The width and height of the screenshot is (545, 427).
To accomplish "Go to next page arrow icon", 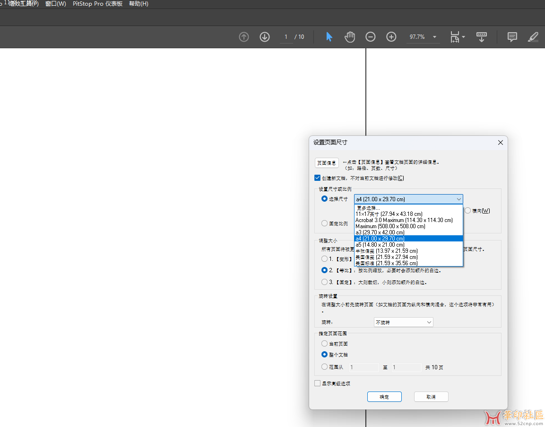I will pos(265,37).
